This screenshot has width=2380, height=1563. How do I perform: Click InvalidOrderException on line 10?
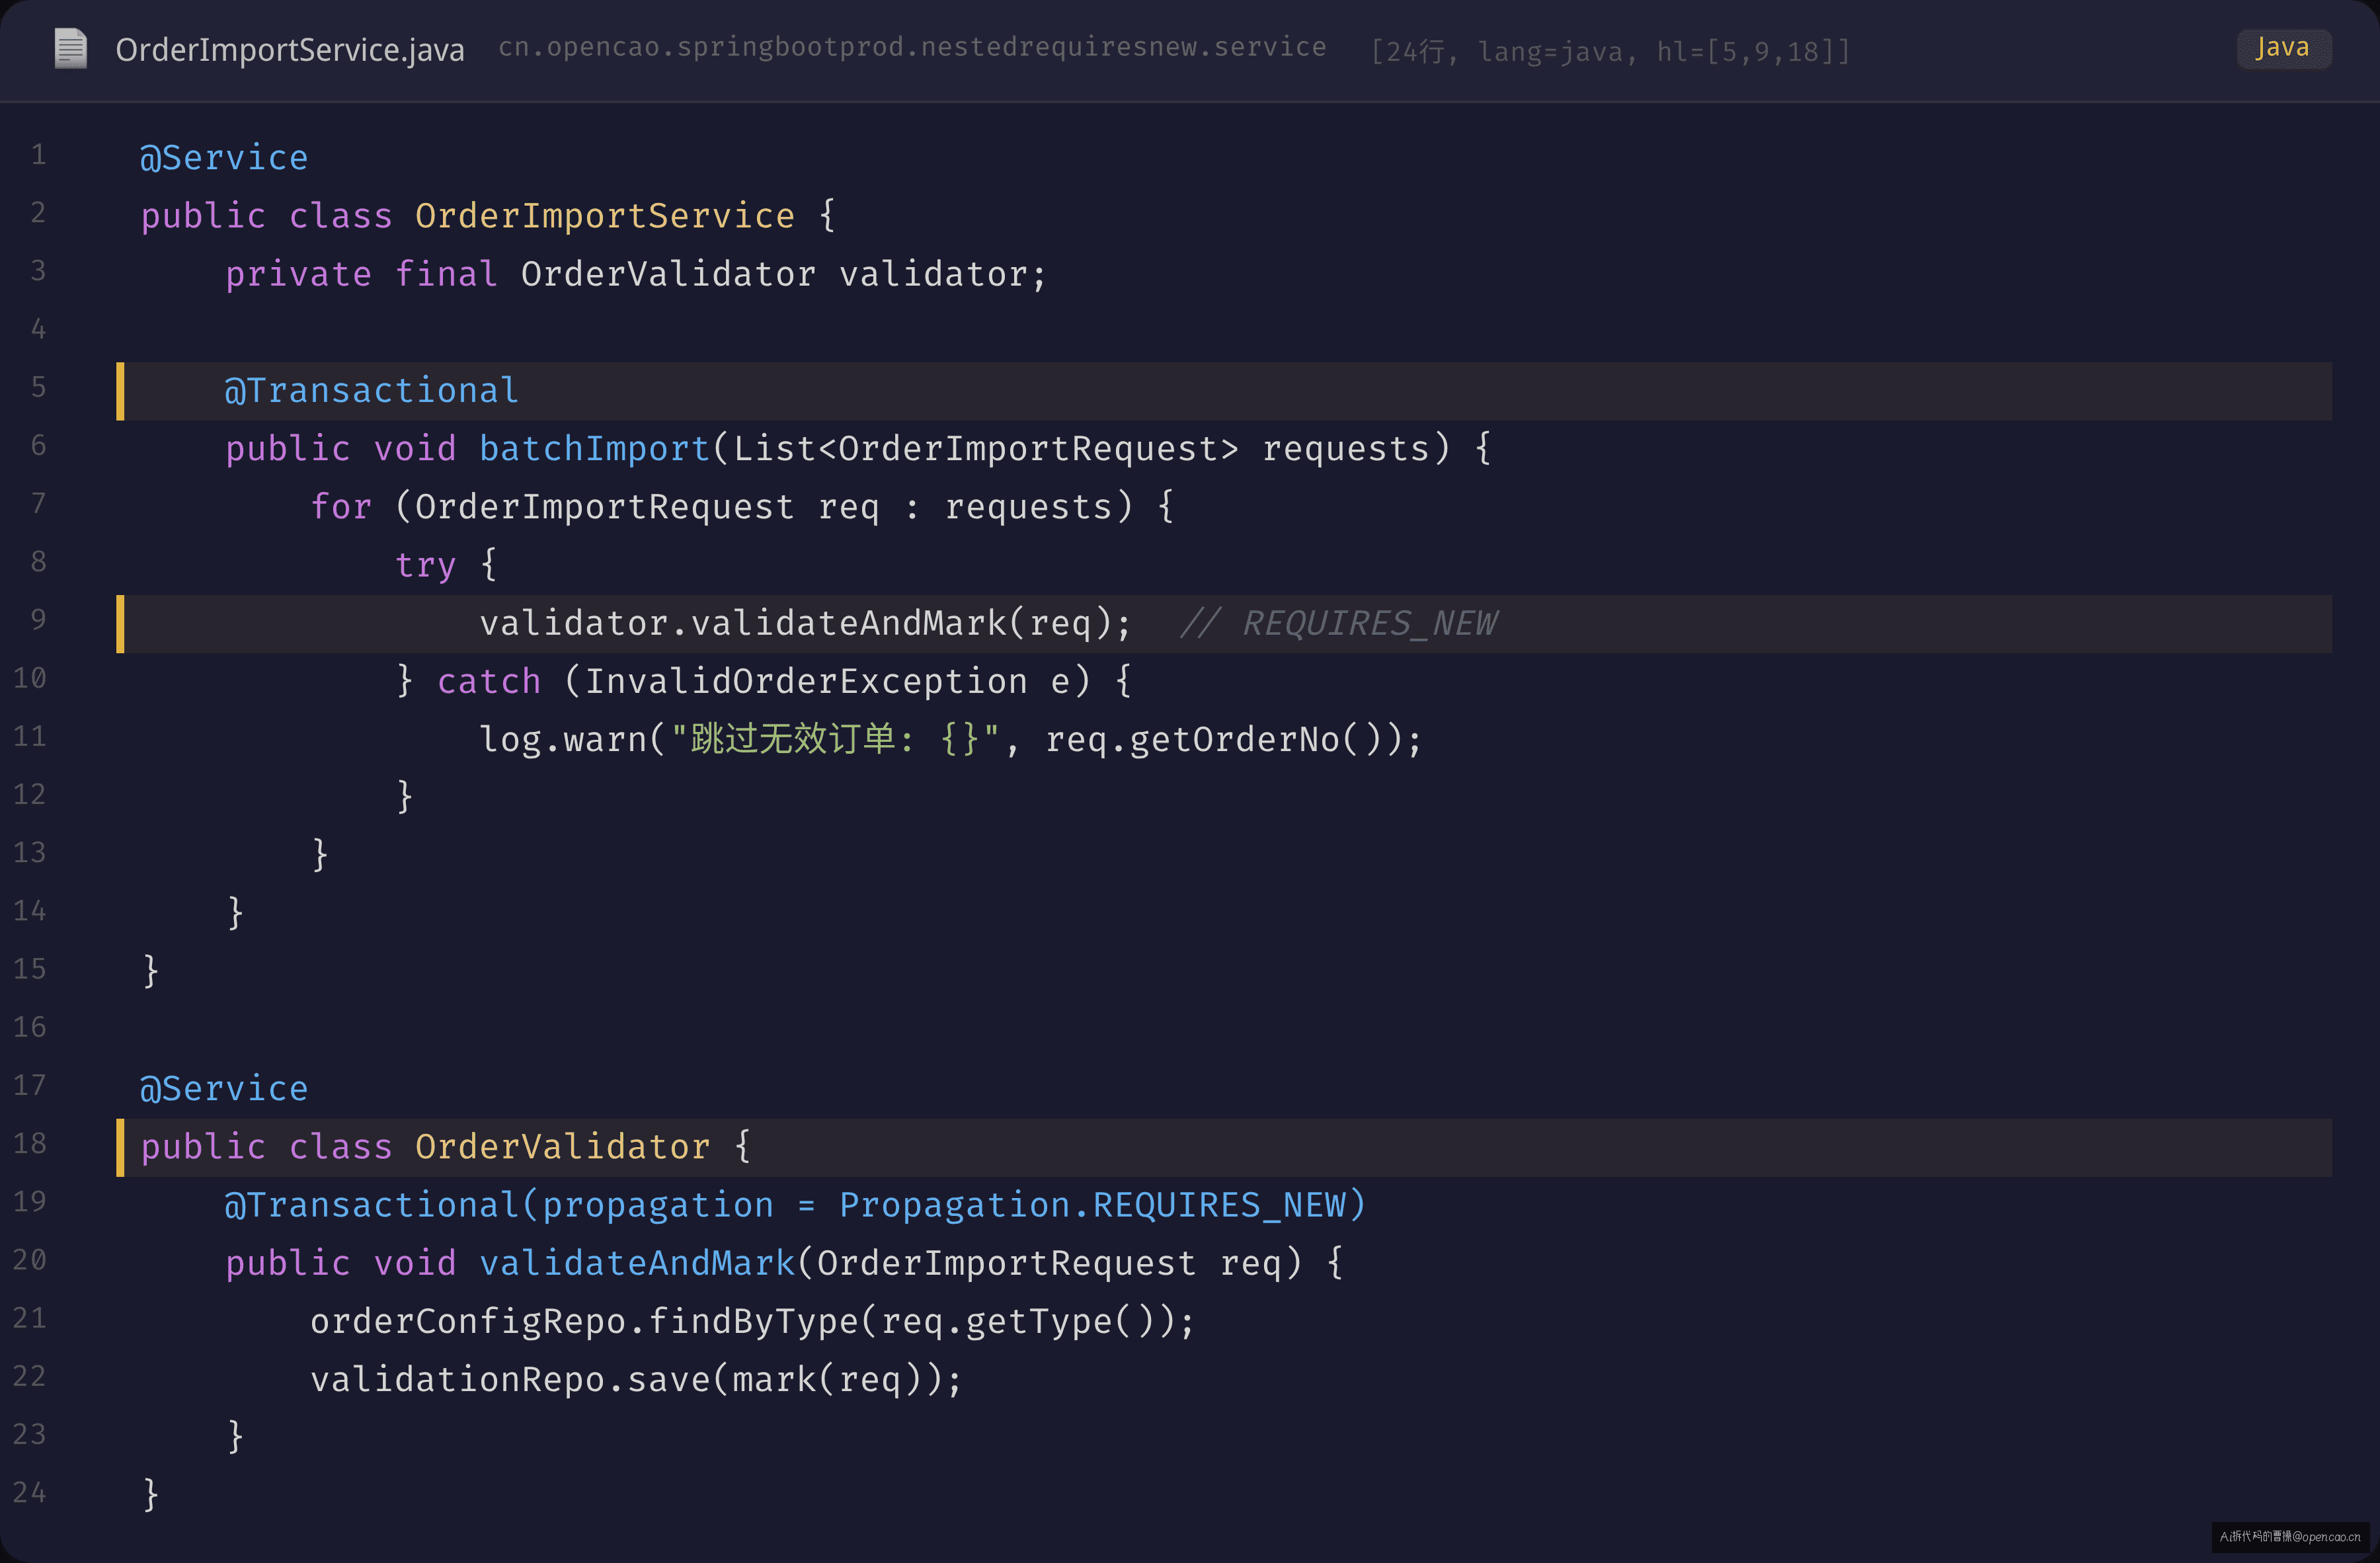click(806, 681)
